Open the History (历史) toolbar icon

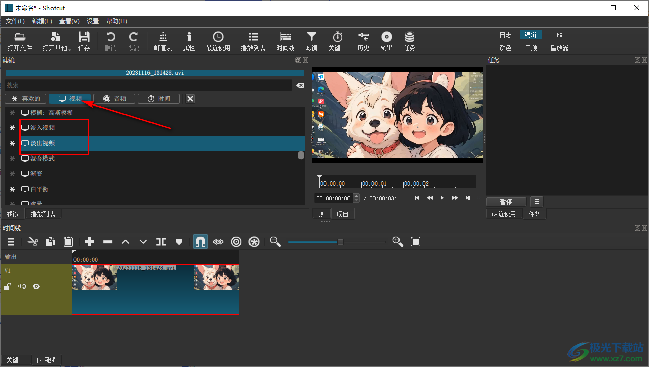click(x=363, y=41)
